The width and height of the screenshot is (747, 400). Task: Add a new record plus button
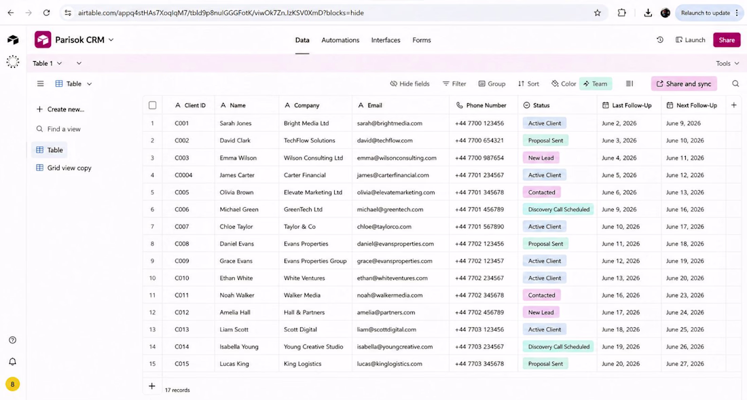tap(152, 386)
